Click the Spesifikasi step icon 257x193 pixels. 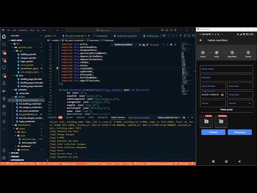pyautogui.click(x=232, y=53)
